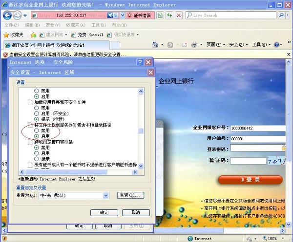Click the orange 登录 button
Image resolution: width=293 pixels, height=242 pixels.
(x=251, y=180)
